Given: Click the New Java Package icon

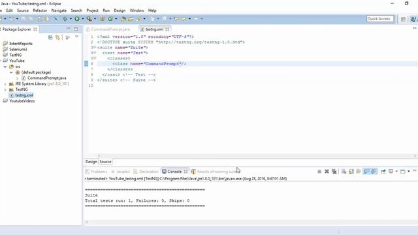Looking at the screenshot, I should tap(103, 19).
